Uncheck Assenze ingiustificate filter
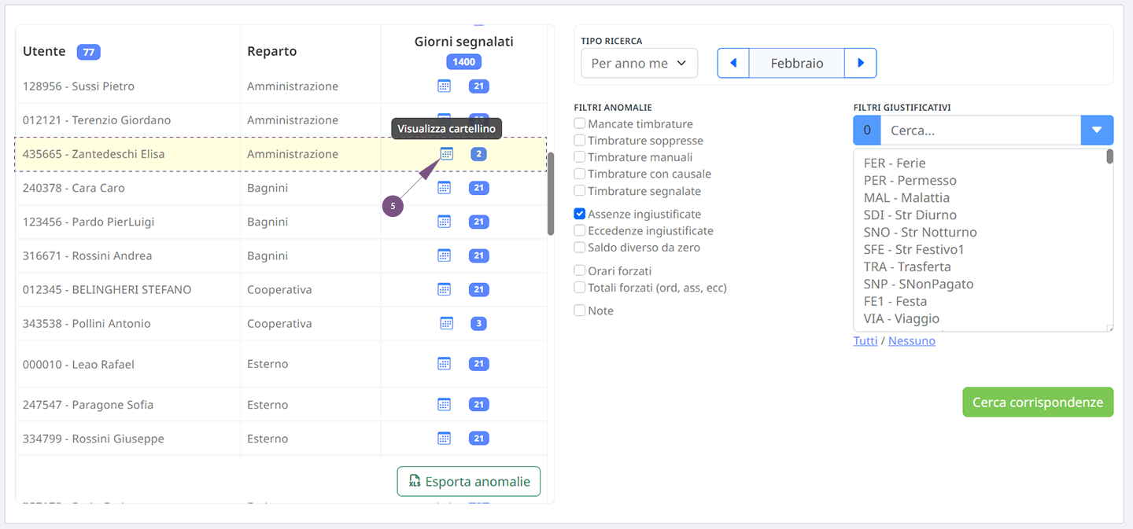This screenshot has height=529, width=1133. tap(580, 214)
